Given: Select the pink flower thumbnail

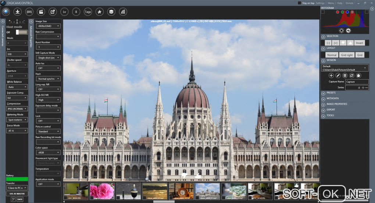Looking at the screenshot, I should click(x=102, y=191).
